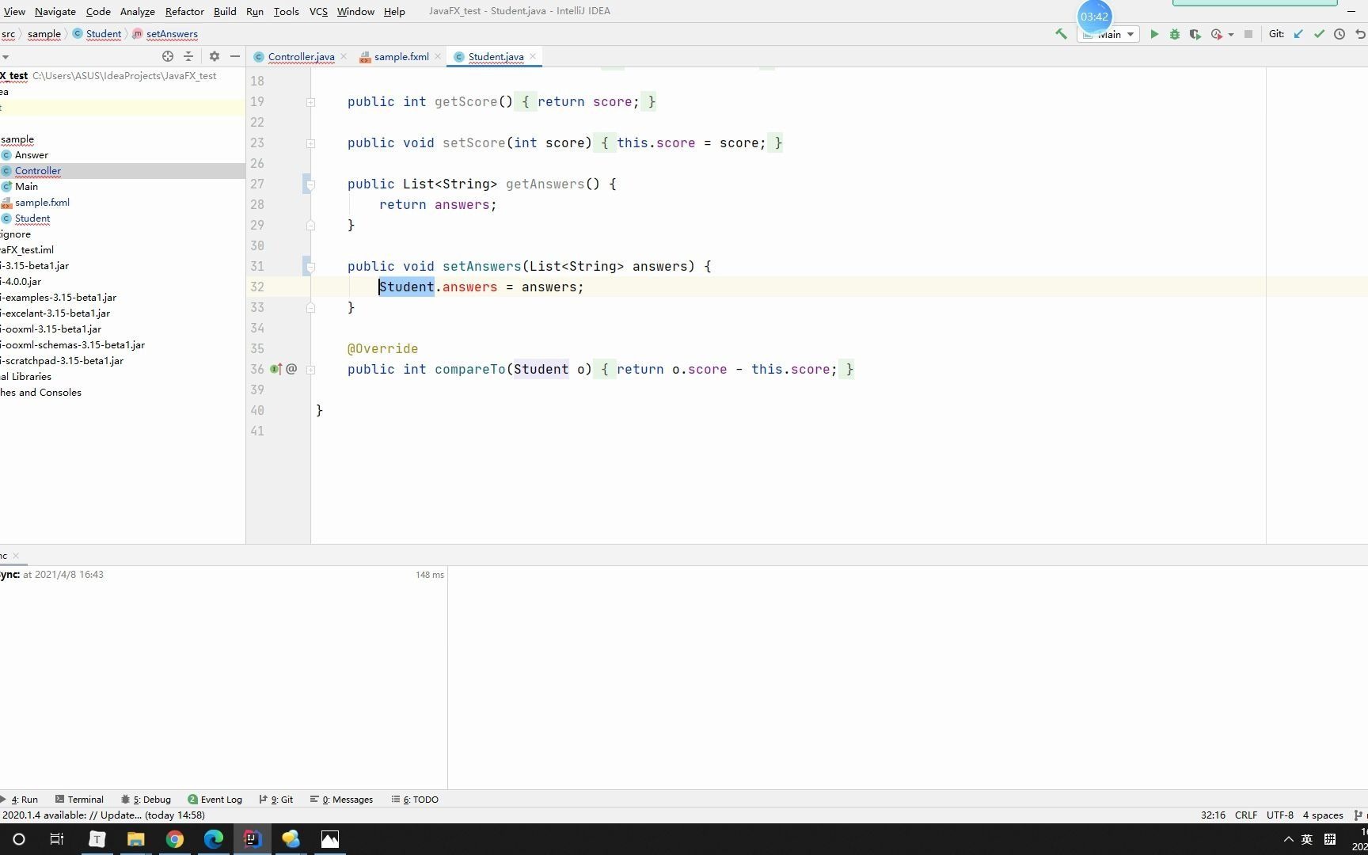This screenshot has height=855, width=1368.
Task: Open the Analyze menu
Action: tap(137, 11)
